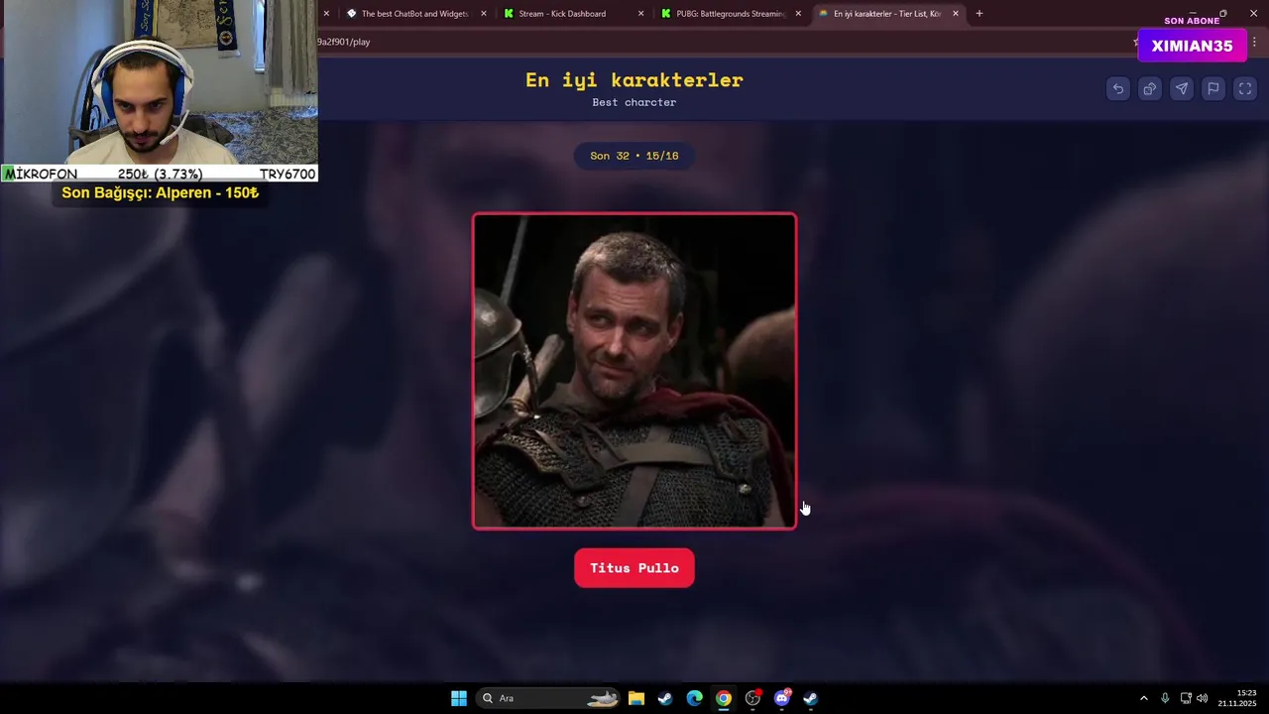Close the 'PUBG: Battlegrounds Streaming' tab
Screen dimensions: 1269x714
[798, 14]
